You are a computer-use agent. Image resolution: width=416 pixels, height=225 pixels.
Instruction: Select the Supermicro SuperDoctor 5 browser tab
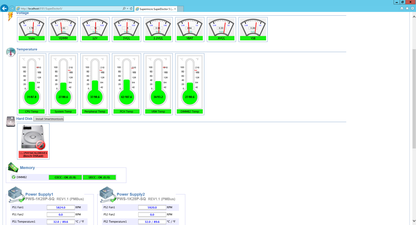[x=156, y=9]
